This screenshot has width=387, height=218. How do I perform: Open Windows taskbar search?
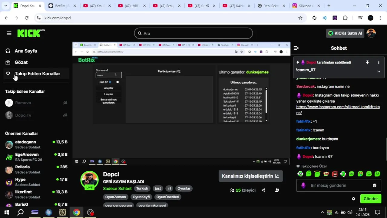coord(20,212)
